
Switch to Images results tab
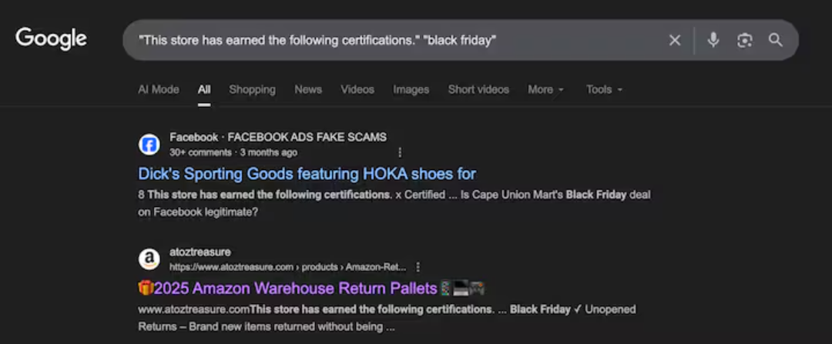click(411, 89)
